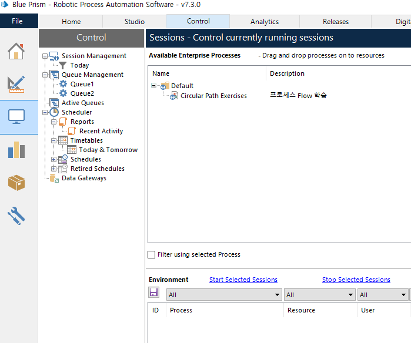Click the Circular Path Exercises process icon
411x343 pixels.
tap(174, 96)
